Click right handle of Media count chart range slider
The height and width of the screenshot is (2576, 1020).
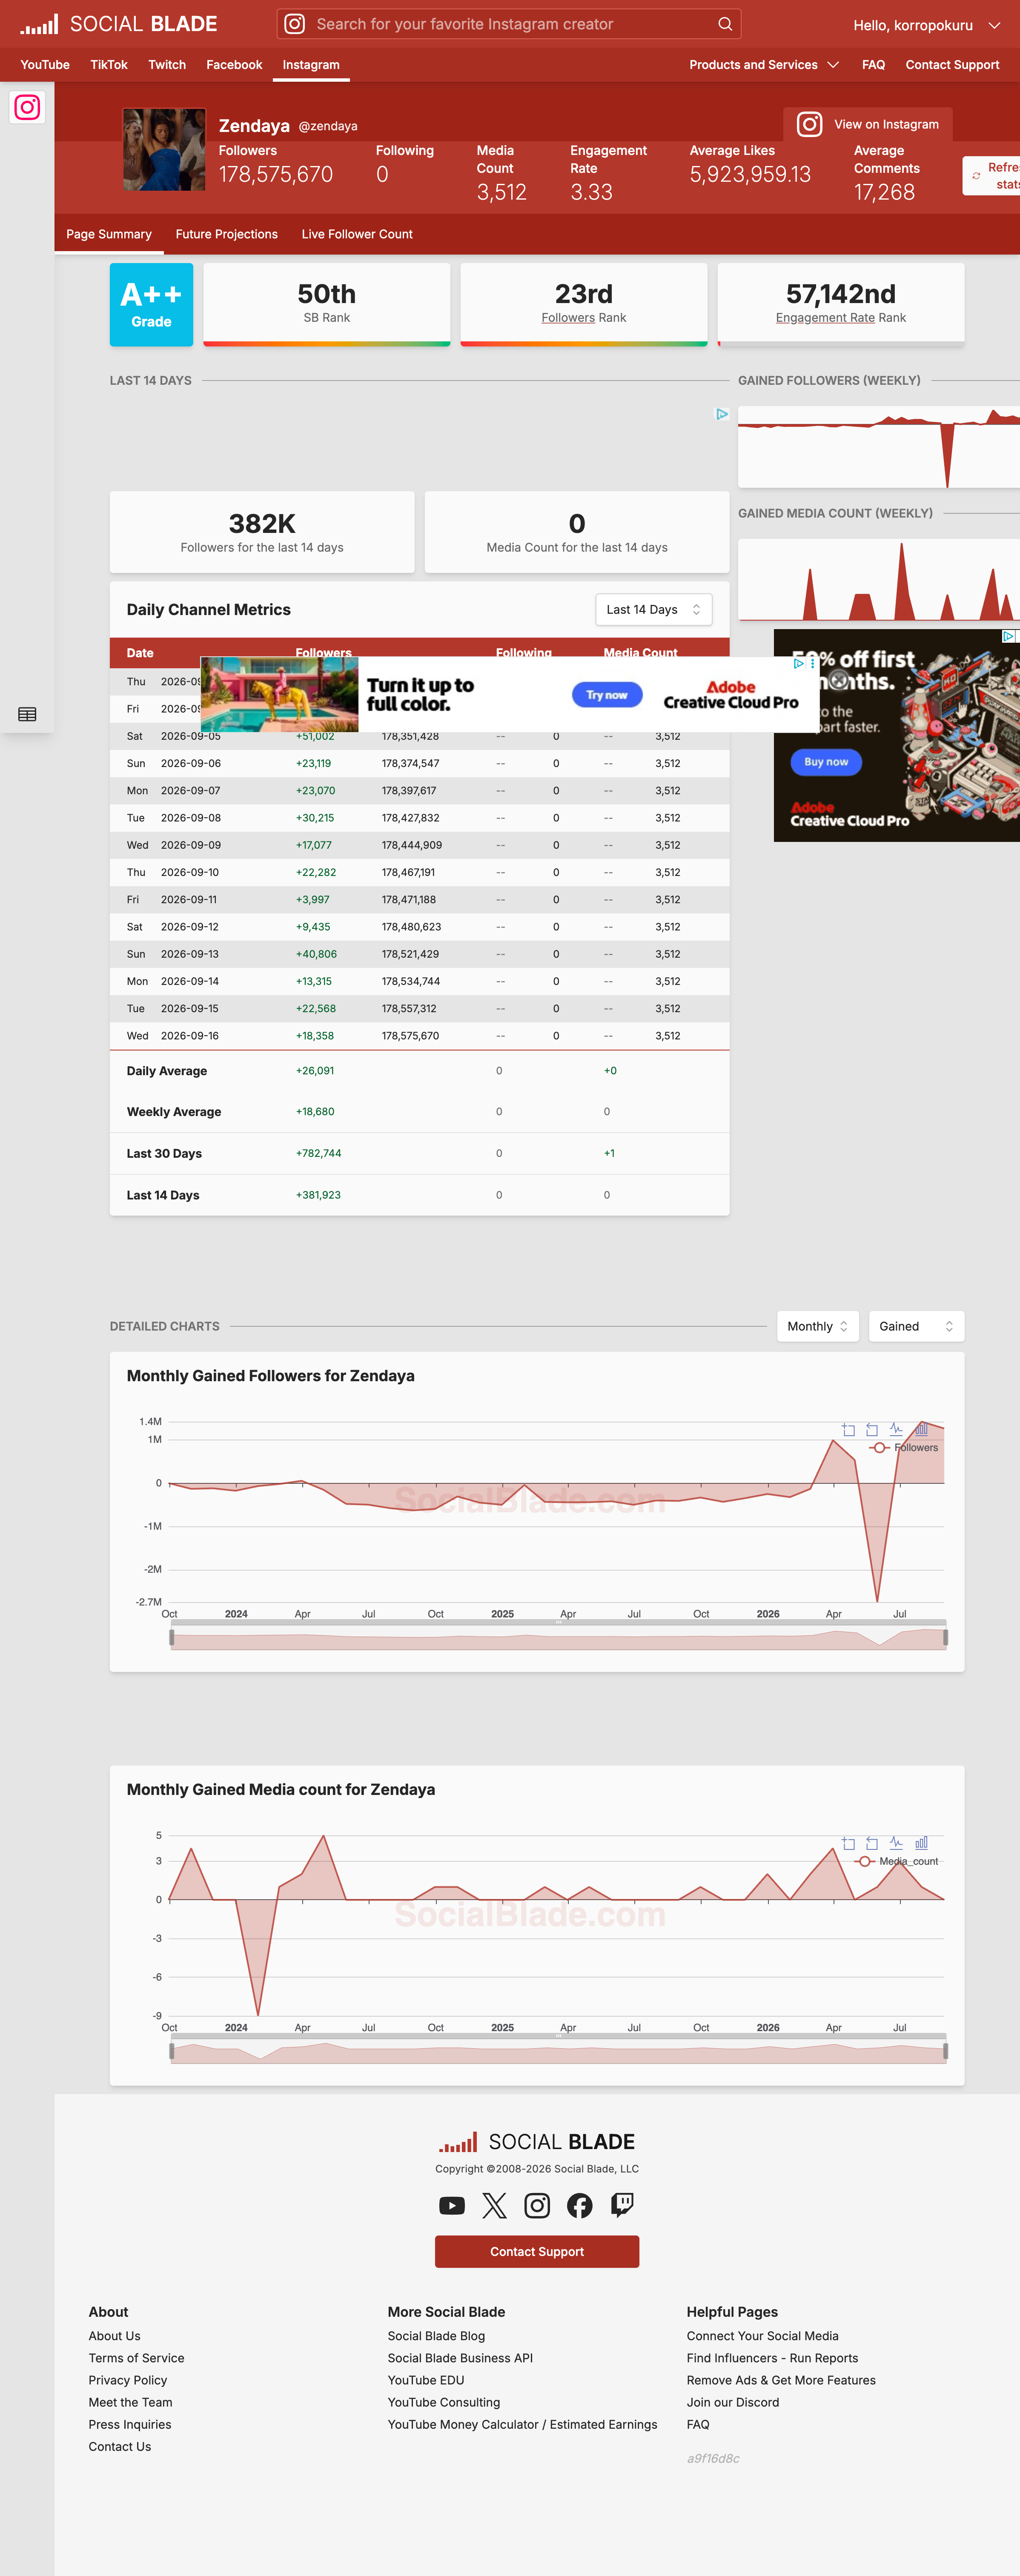(x=945, y=2052)
